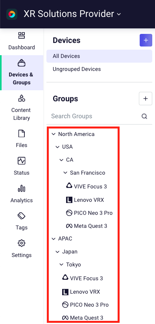Select All Devices list item
Image resolution: width=155 pixels, height=324 pixels.
pos(100,56)
